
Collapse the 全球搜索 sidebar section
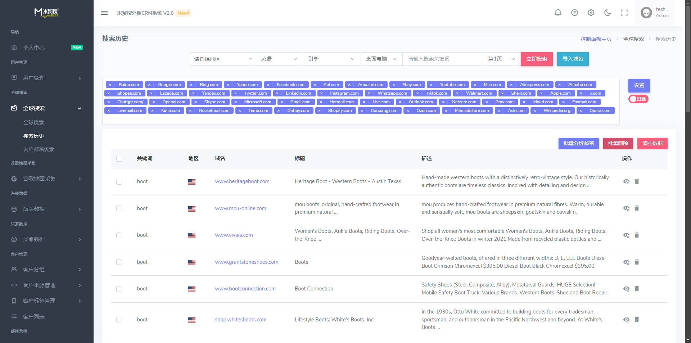[x=47, y=108]
